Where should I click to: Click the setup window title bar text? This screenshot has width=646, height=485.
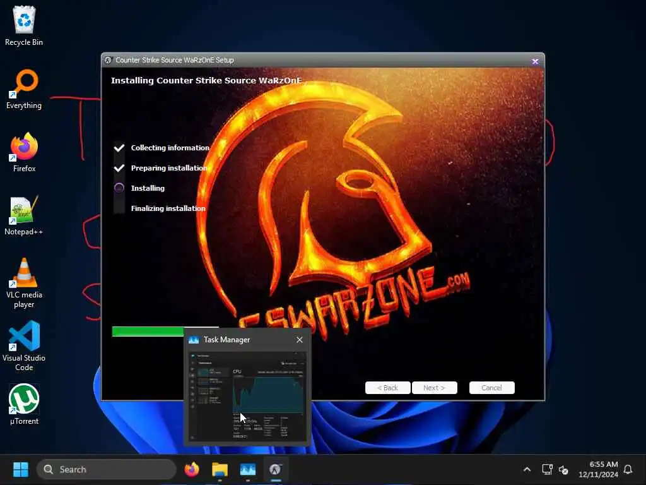(175, 60)
